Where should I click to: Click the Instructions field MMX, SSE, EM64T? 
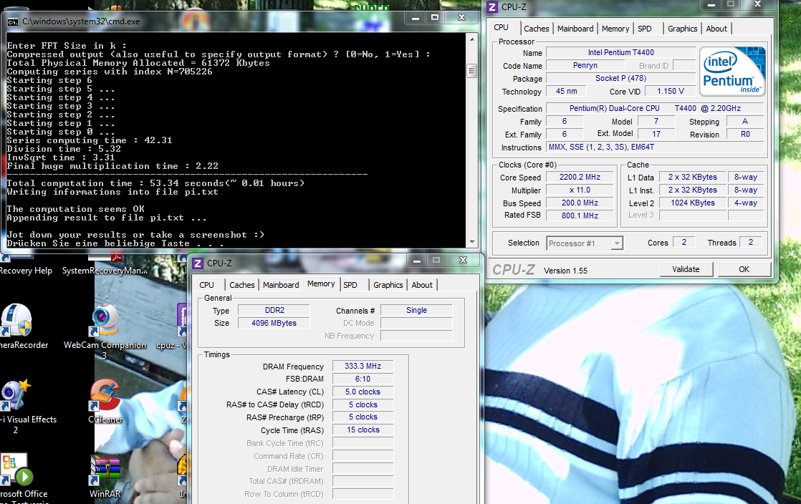coord(655,147)
